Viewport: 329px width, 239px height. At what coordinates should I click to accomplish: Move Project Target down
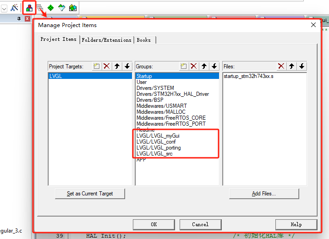[x=127, y=67]
